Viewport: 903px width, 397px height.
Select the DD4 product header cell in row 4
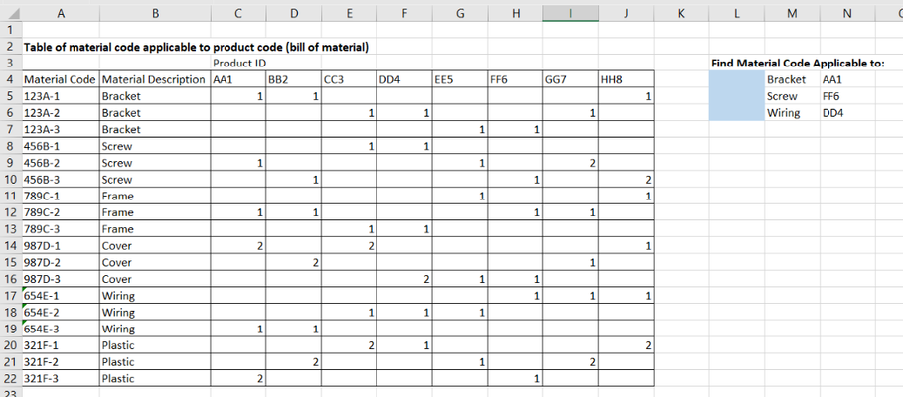(403, 80)
